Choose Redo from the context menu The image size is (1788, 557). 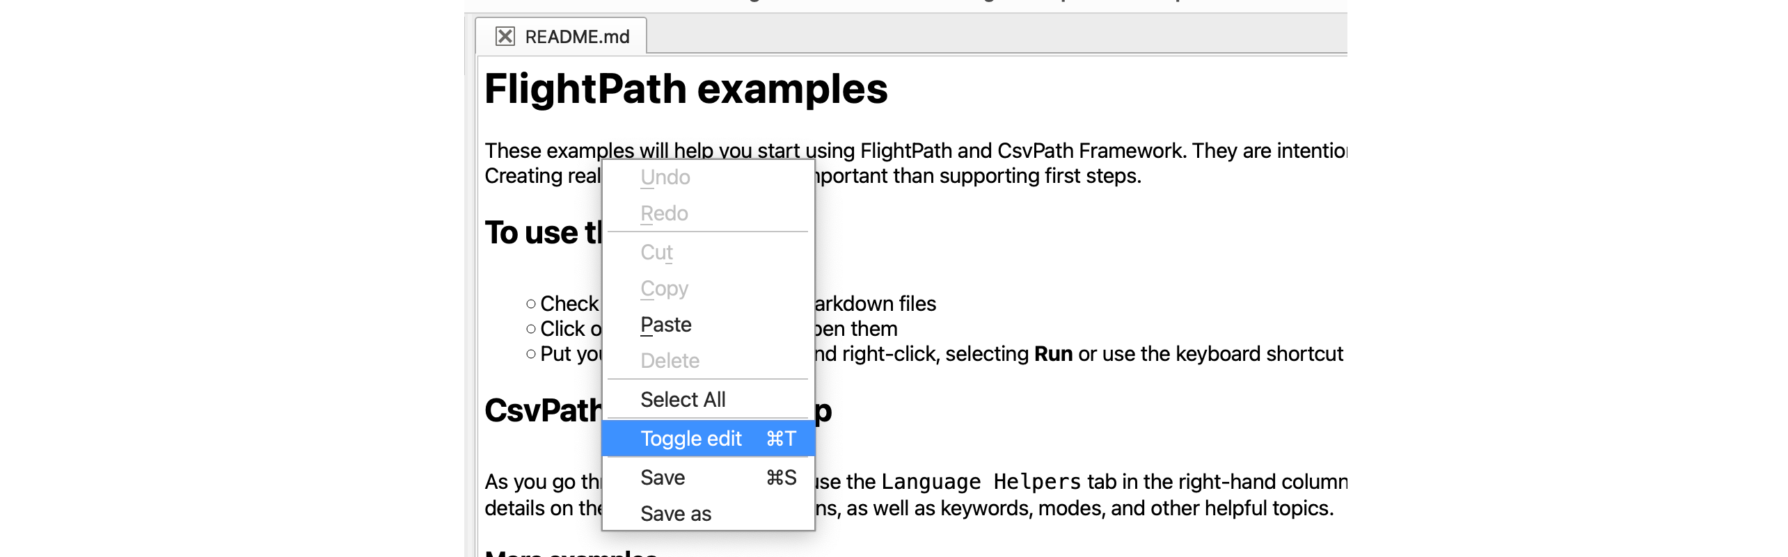[x=664, y=213]
